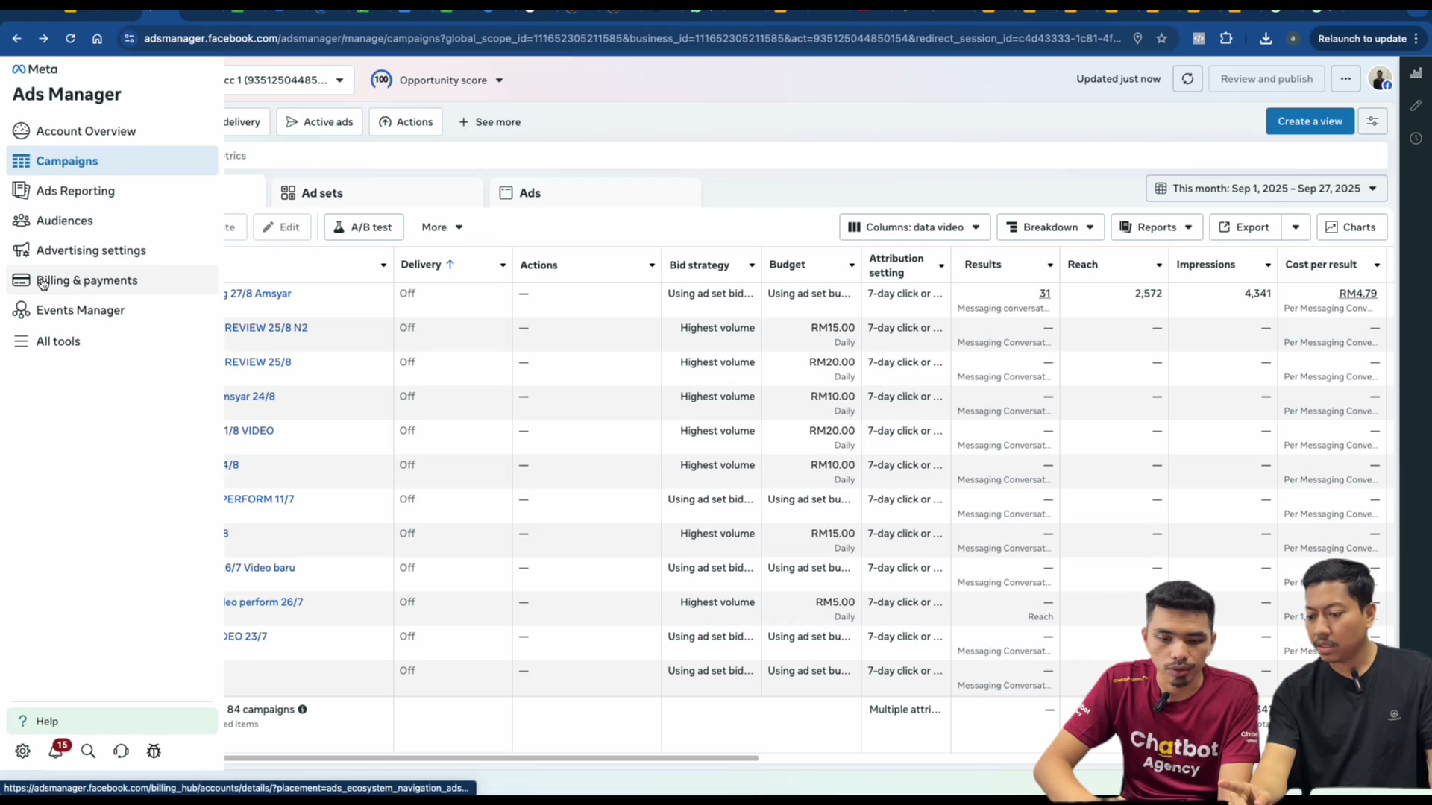This screenshot has height=805, width=1432.
Task: Expand the More menu in toolbar
Action: pos(442,227)
